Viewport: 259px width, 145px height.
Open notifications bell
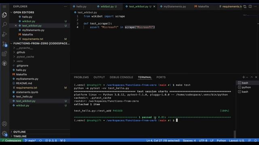255,141
